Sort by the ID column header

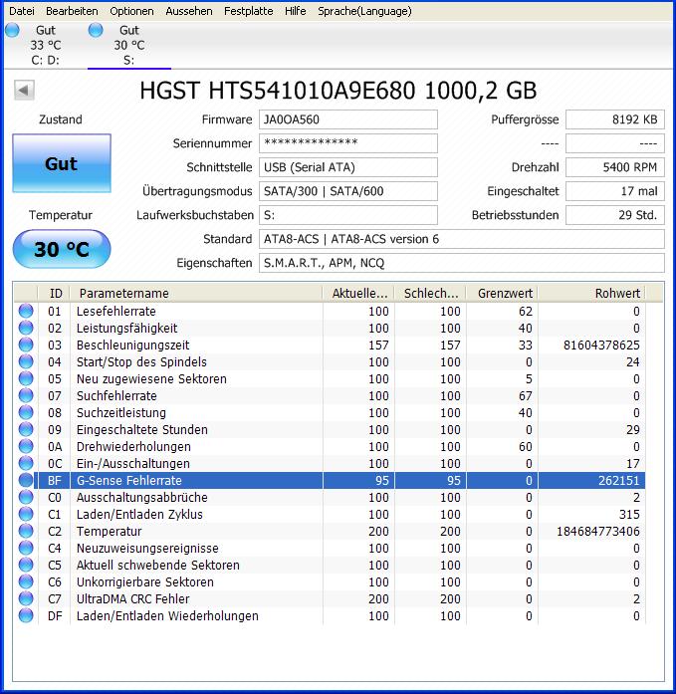coord(55,293)
